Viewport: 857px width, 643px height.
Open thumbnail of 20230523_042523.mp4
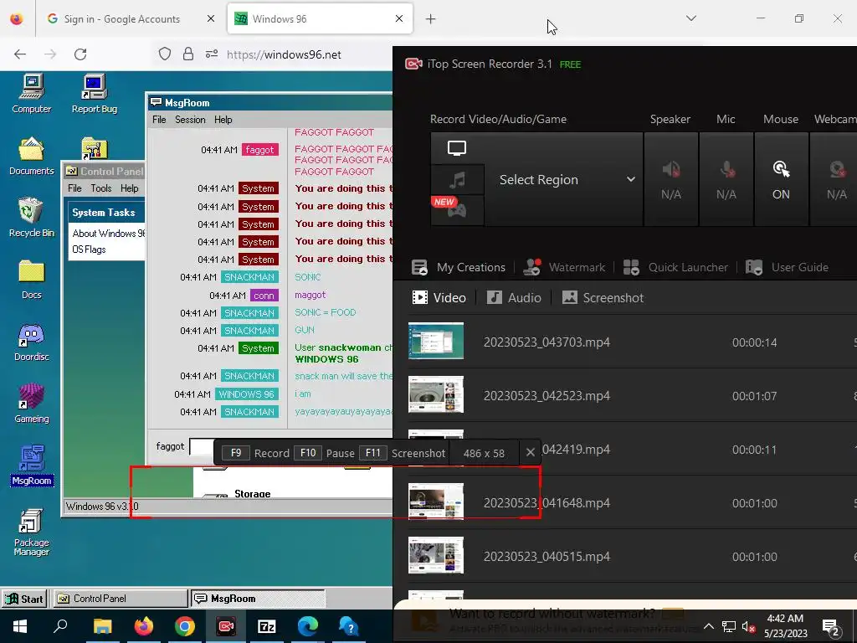point(435,394)
